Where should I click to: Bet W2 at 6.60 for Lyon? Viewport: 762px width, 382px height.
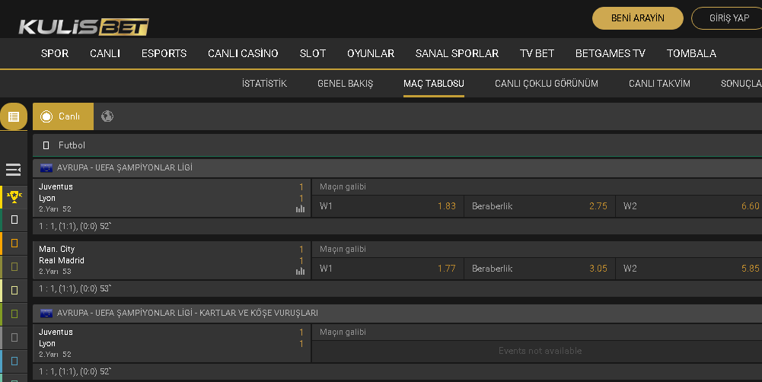689,206
